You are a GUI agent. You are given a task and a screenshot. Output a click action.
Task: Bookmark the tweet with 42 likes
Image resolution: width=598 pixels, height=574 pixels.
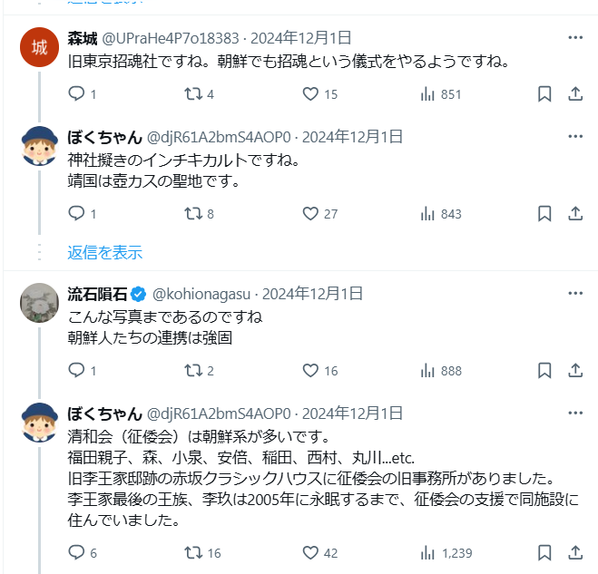click(544, 553)
